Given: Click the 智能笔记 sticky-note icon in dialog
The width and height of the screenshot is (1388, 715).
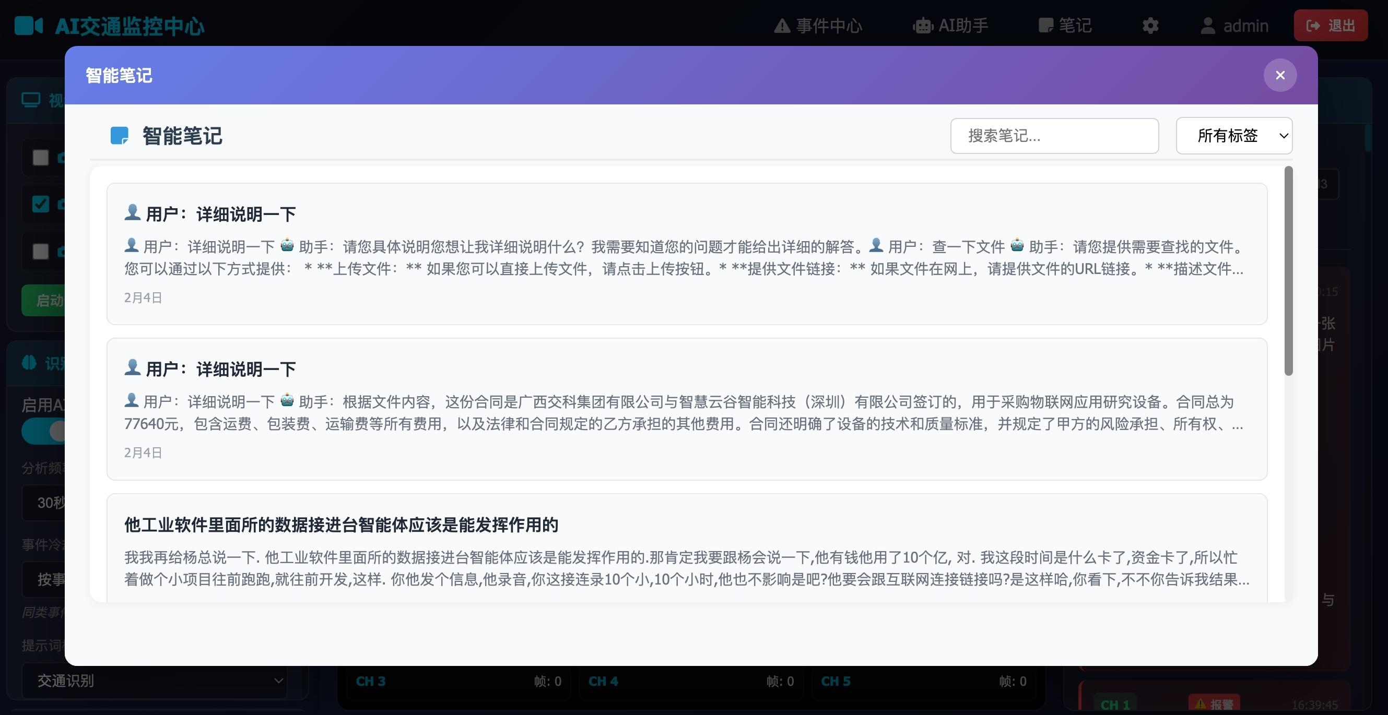Looking at the screenshot, I should pyautogui.click(x=120, y=136).
